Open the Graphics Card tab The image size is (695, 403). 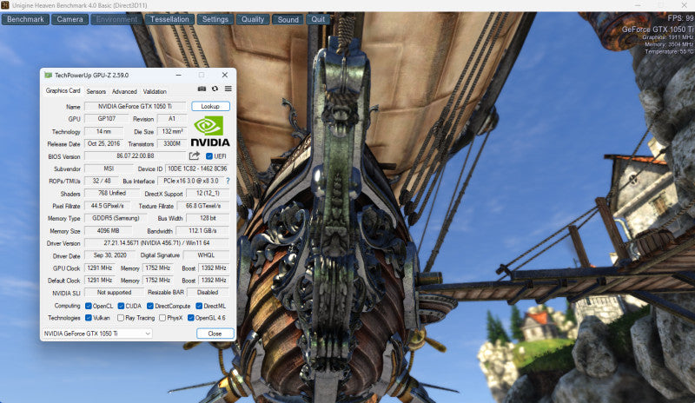click(x=63, y=90)
